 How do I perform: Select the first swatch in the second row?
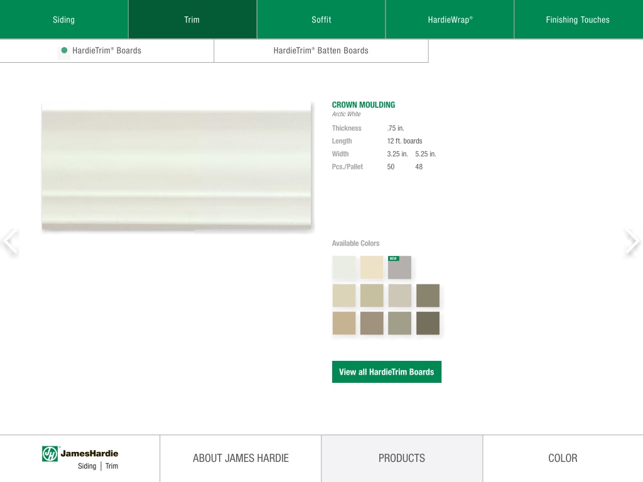344,296
